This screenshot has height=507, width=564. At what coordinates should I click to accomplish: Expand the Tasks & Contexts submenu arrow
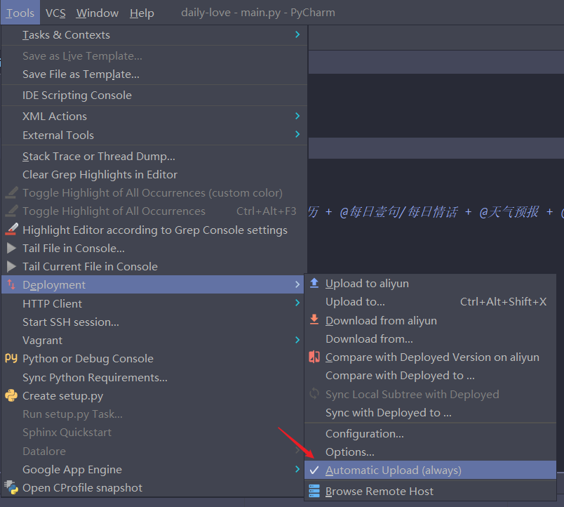297,34
